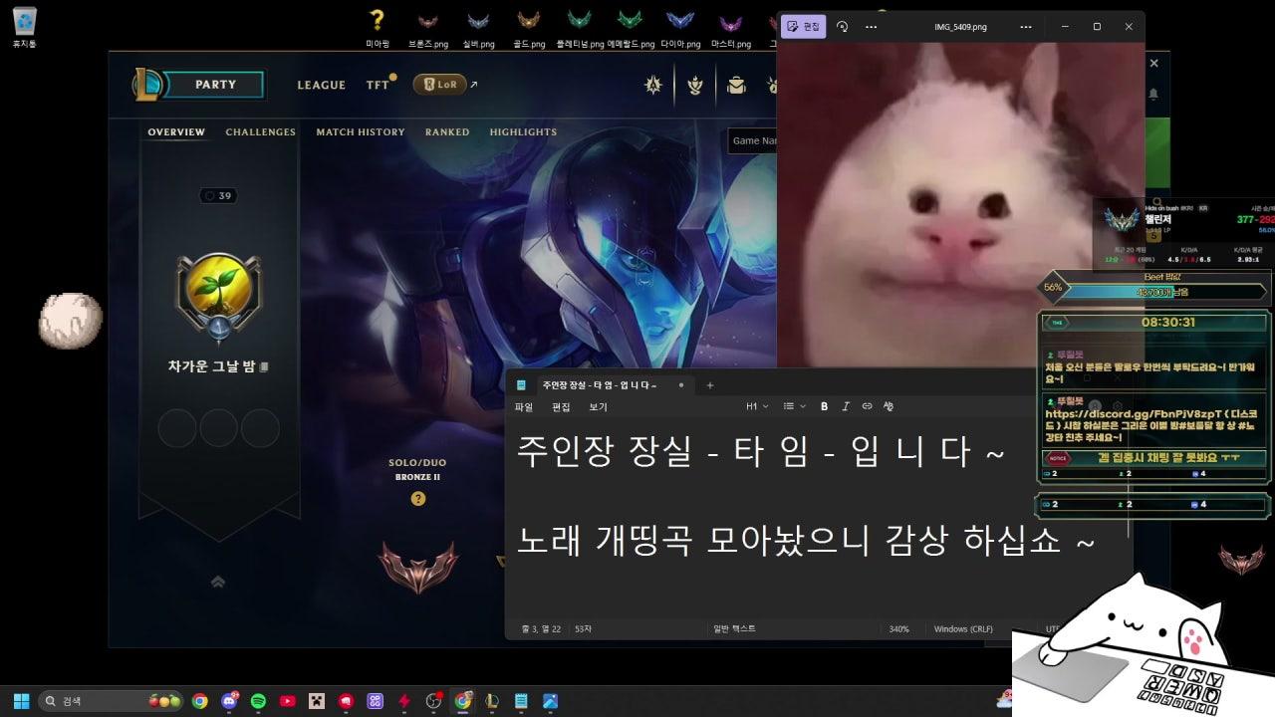1275x717 pixels.
Task: Select the 플레티넘.png desktop file
Action: point(580,28)
